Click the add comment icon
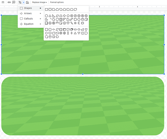Screen dimensions: 167x139 pyautogui.click(x=14, y=2)
